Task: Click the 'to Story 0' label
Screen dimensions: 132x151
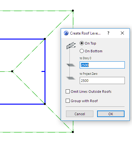Action: tap(85, 58)
